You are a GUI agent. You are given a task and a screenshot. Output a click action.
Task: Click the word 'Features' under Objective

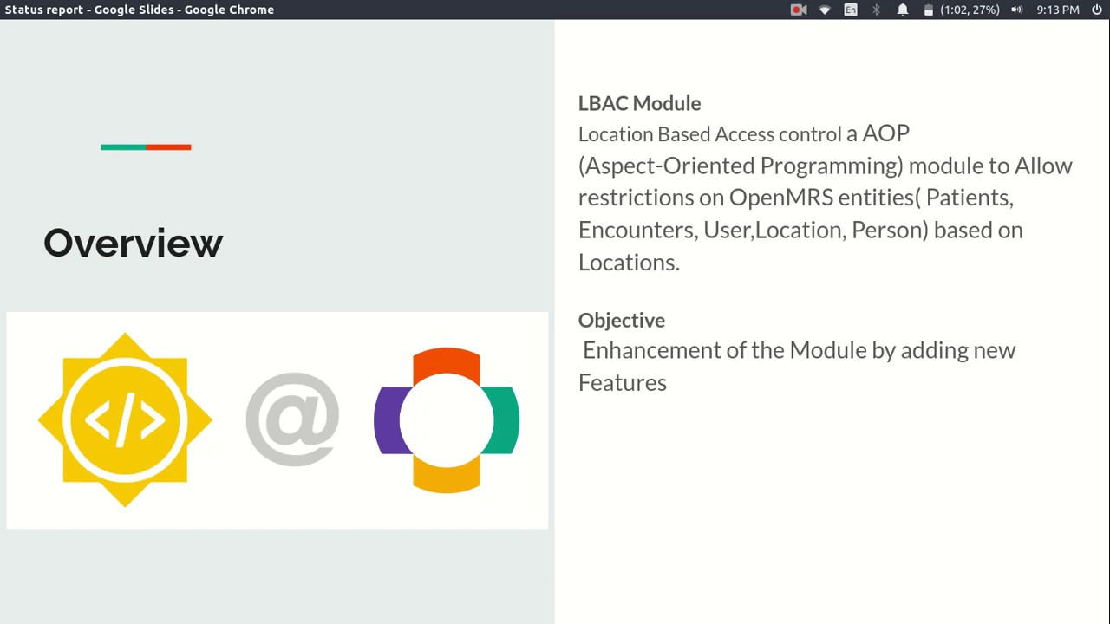point(623,382)
